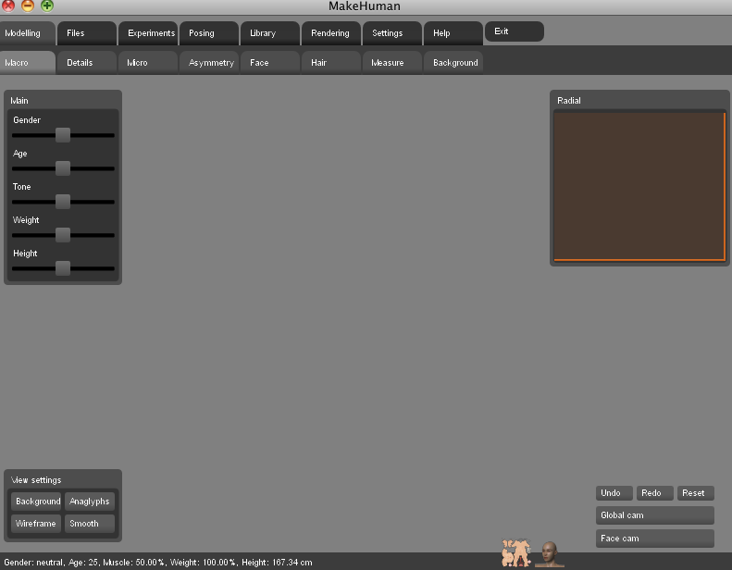Select the Macro sub-tab
This screenshot has width=732, height=570.
(x=28, y=63)
